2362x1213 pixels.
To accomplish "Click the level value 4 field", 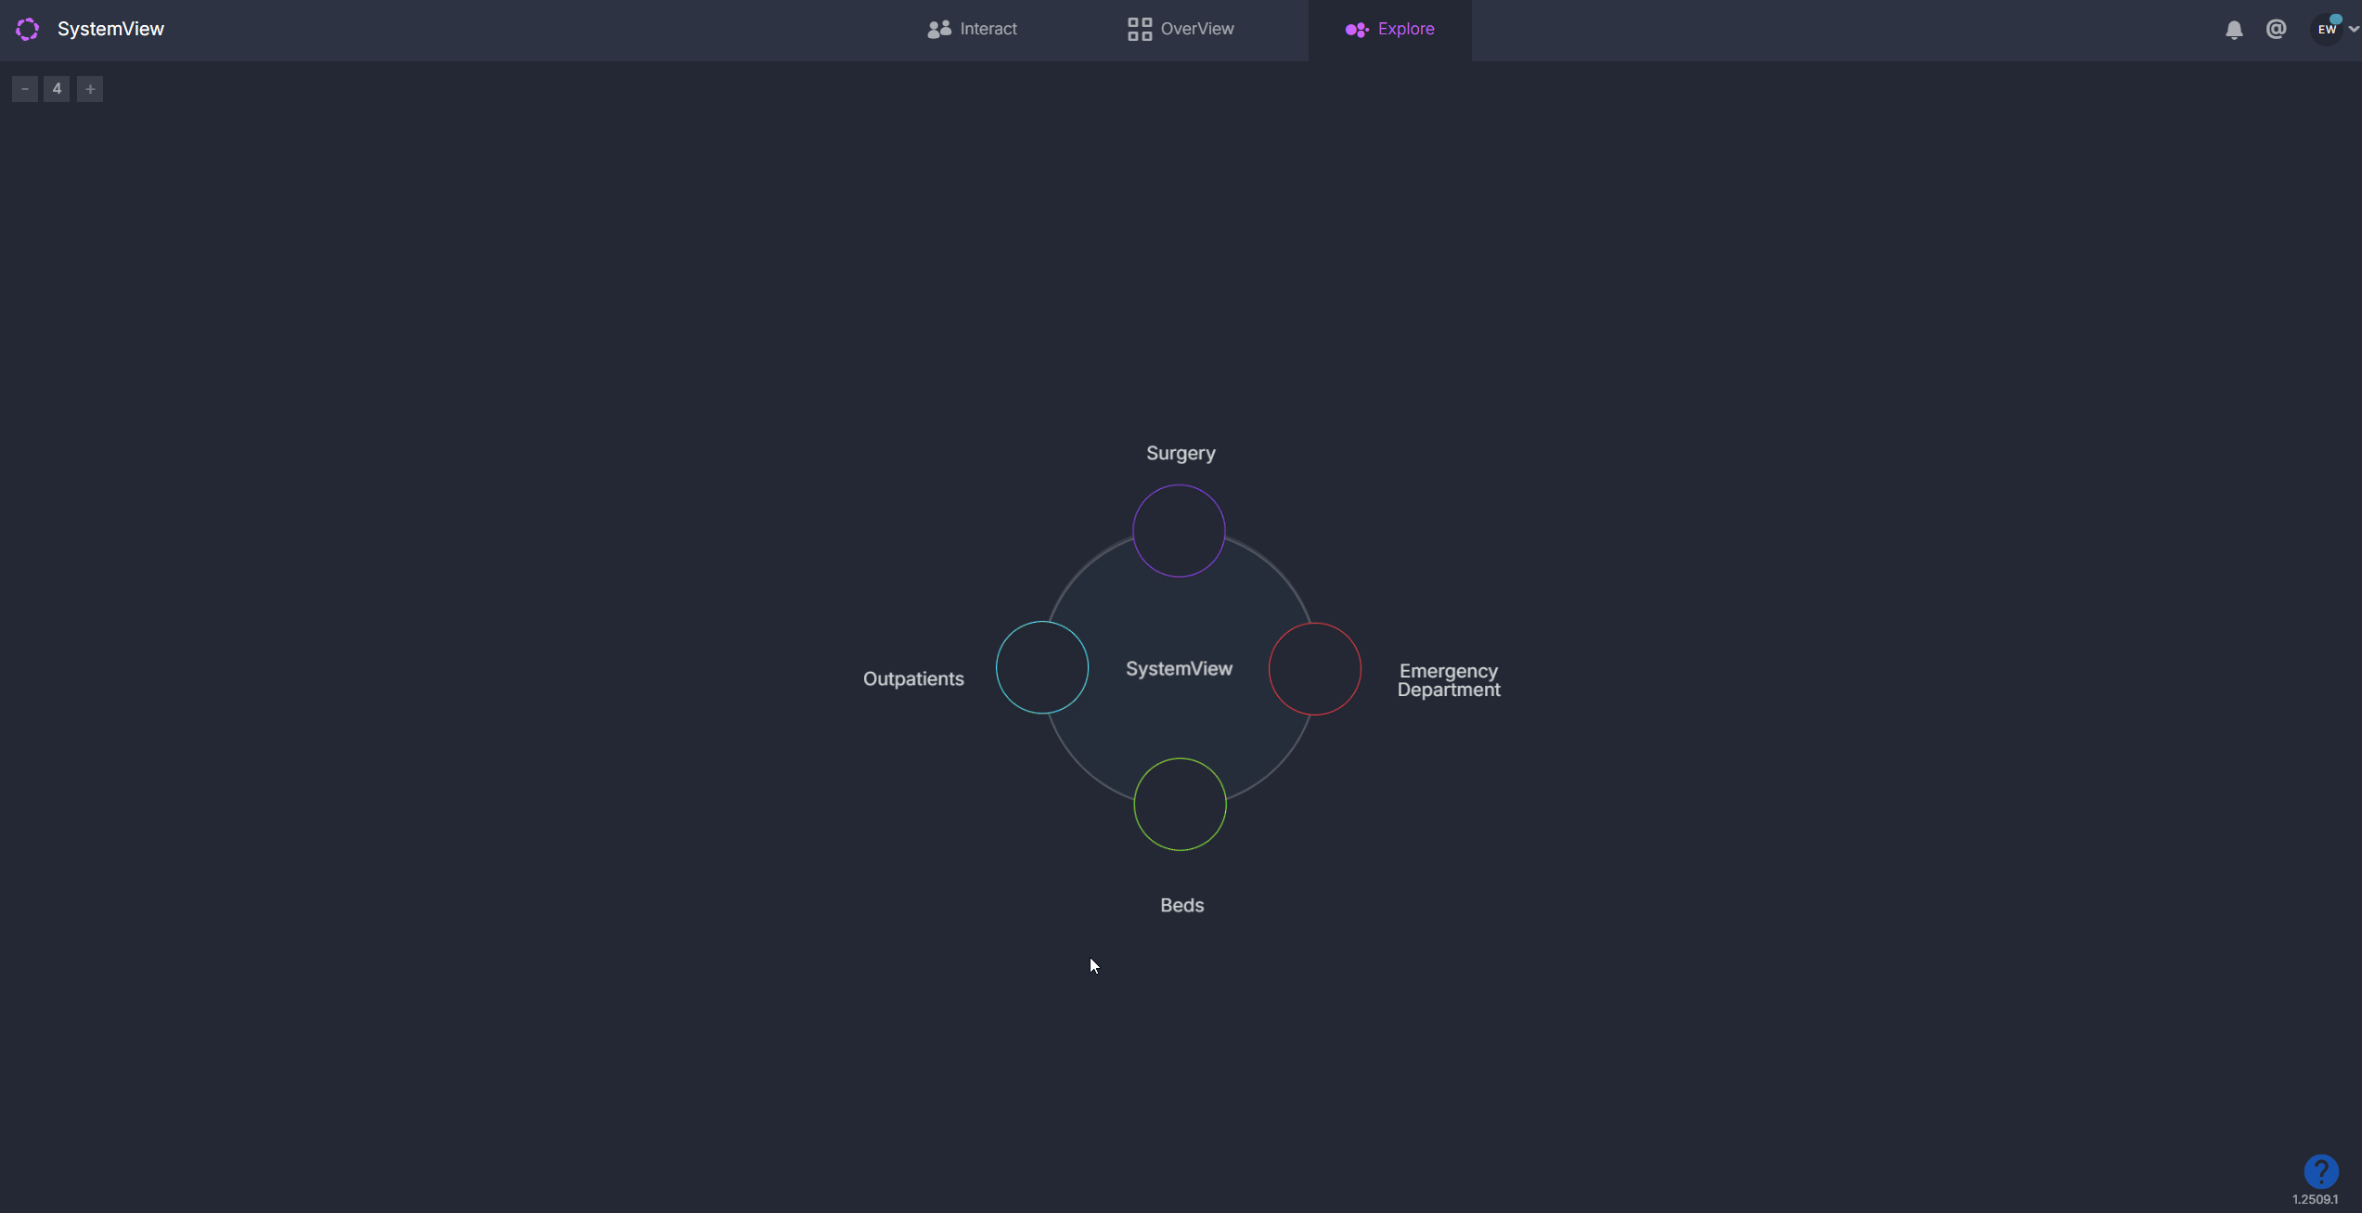I will coord(57,89).
